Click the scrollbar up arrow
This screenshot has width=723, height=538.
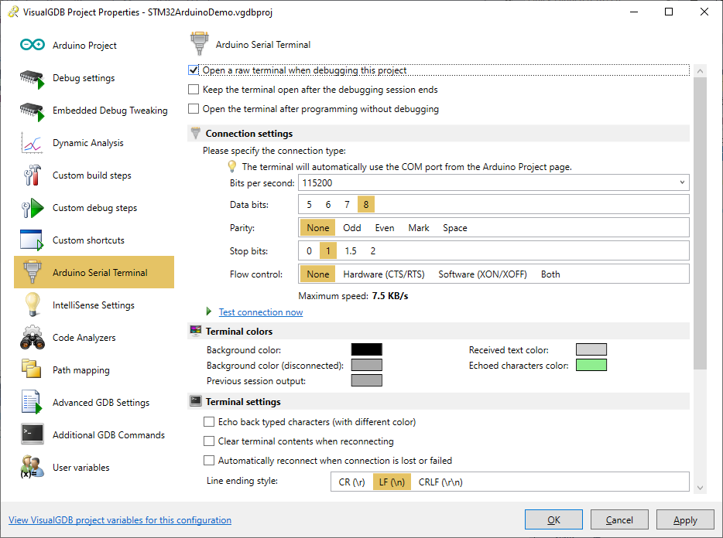(x=700, y=71)
